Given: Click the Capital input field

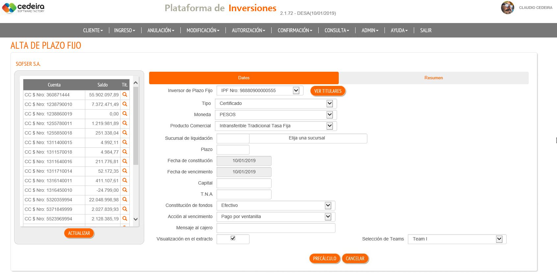Looking at the screenshot, I should 244,183.
